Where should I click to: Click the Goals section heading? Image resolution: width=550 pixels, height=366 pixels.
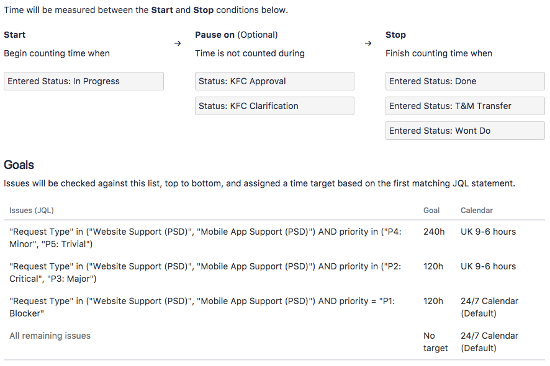(19, 165)
